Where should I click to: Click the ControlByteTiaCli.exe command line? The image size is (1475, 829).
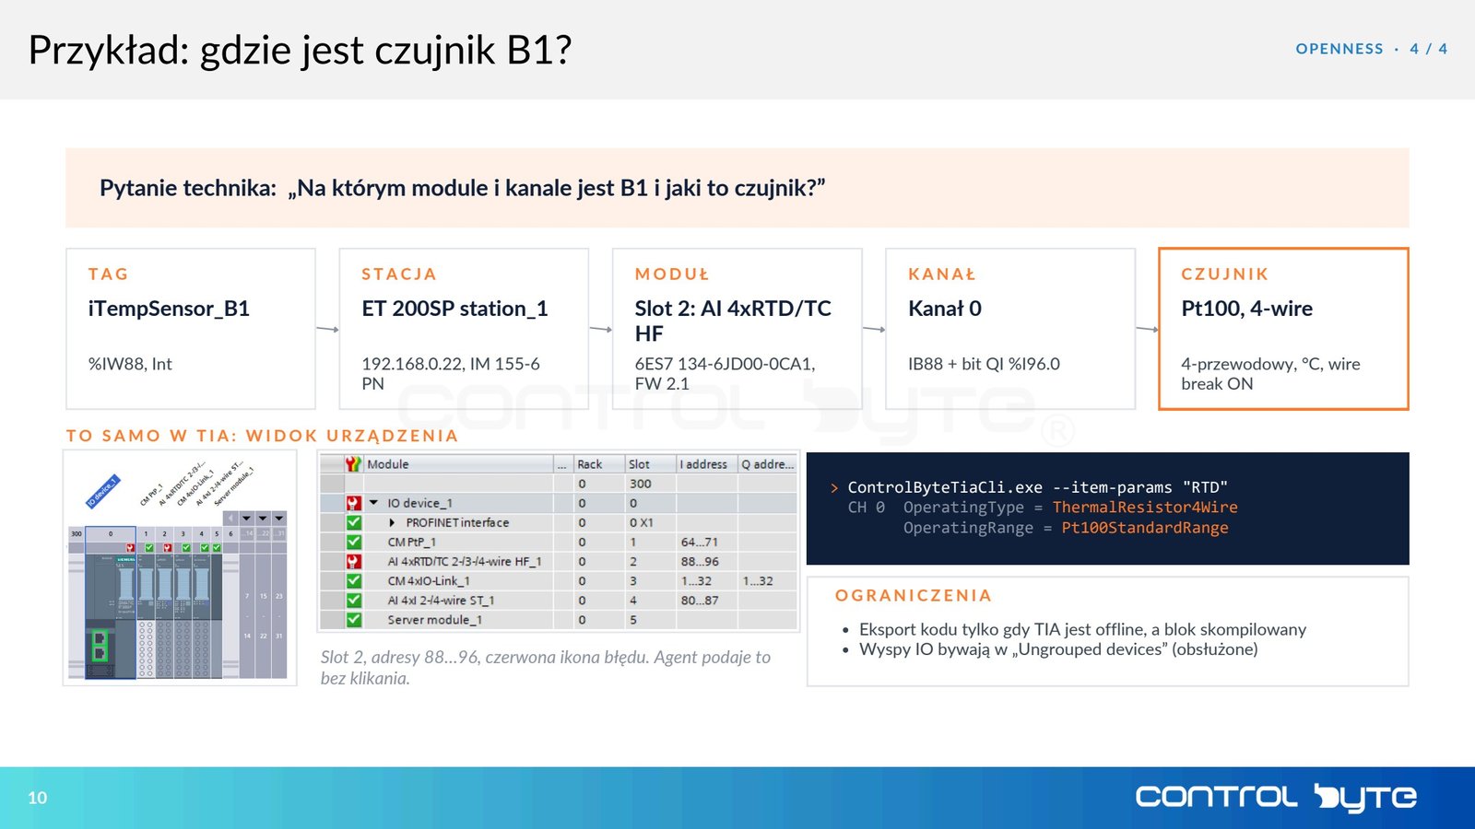[1037, 487]
